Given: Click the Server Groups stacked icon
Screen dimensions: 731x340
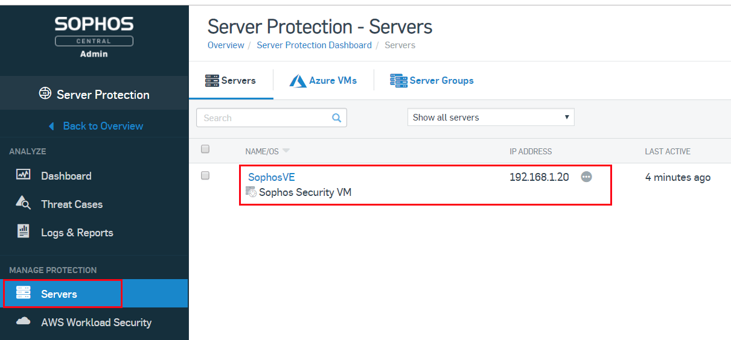Looking at the screenshot, I should pyautogui.click(x=398, y=81).
